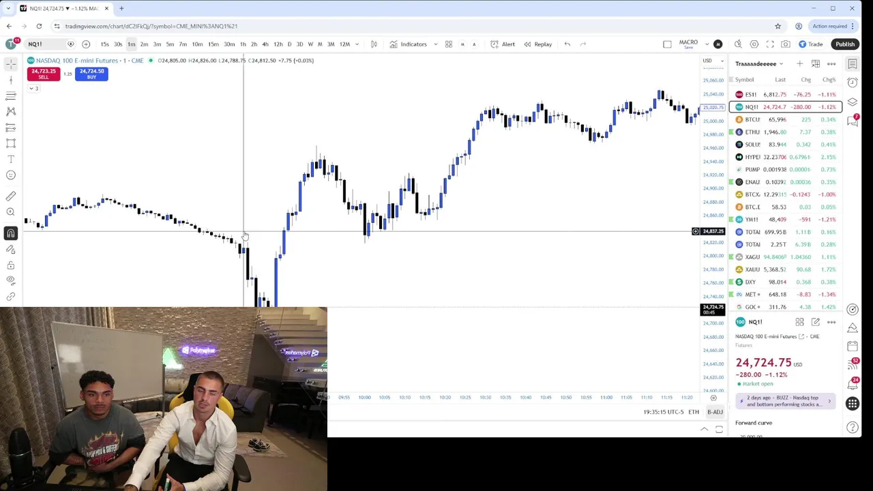Screen dimensions: 873x491
Task: Open the watchlist advanced view icon
Action: [x=816, y=64]
